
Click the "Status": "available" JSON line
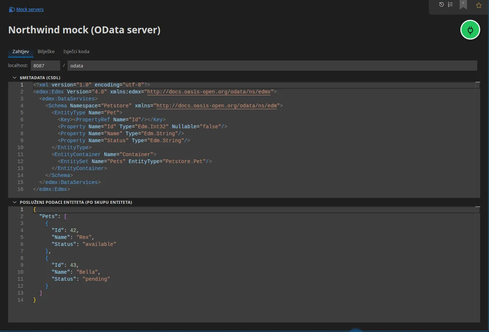(x=84, y=244)
